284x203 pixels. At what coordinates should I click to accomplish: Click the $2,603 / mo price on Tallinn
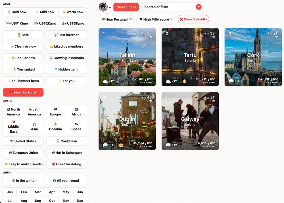pos(142,79)
